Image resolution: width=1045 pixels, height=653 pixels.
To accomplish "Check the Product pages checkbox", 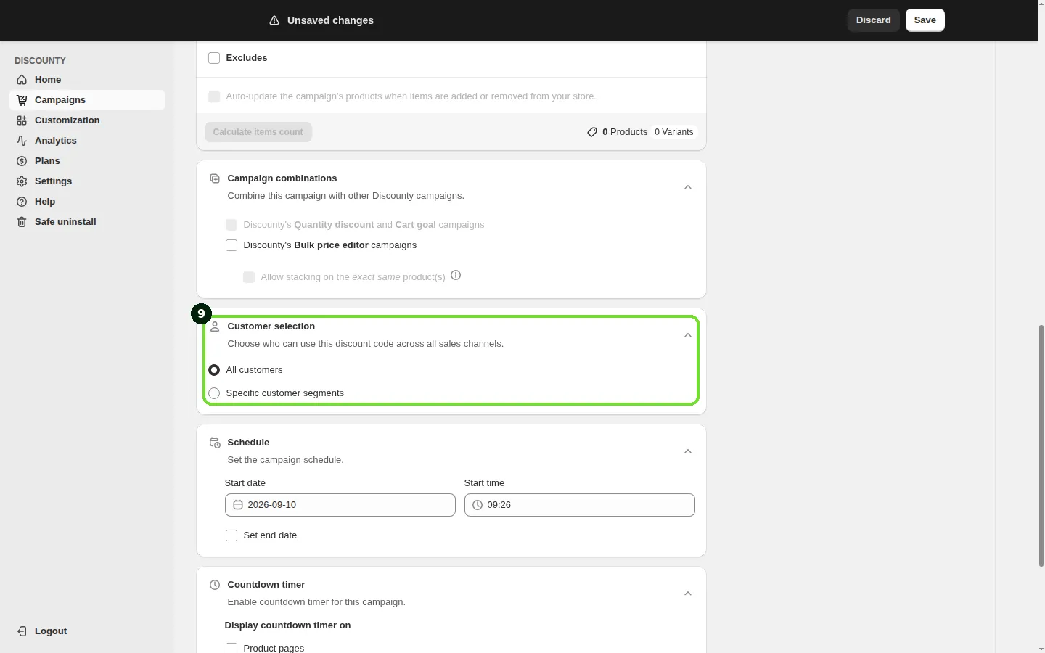I will (x=231, y=648).
